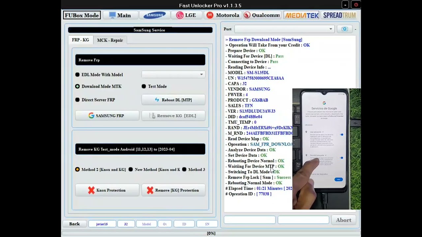Switch to the LGE brand tab
422x237 pixels.
pyautogui.click(x=186, y=15)
